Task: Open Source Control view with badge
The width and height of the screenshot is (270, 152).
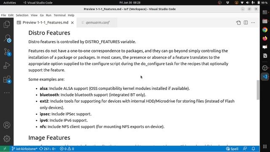Action: pos(7,52)
